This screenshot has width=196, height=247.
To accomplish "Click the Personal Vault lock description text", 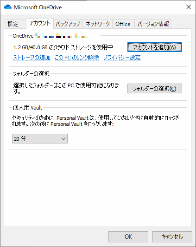I will [x=95, y=121].
